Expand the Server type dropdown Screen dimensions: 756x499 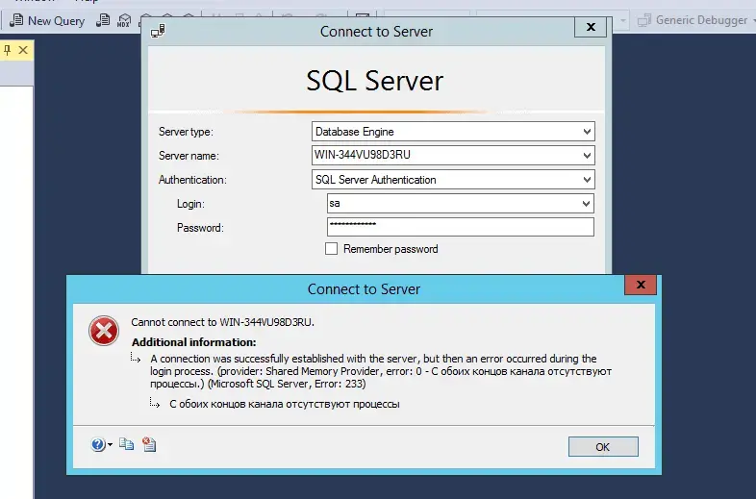(x=587, y=131)
